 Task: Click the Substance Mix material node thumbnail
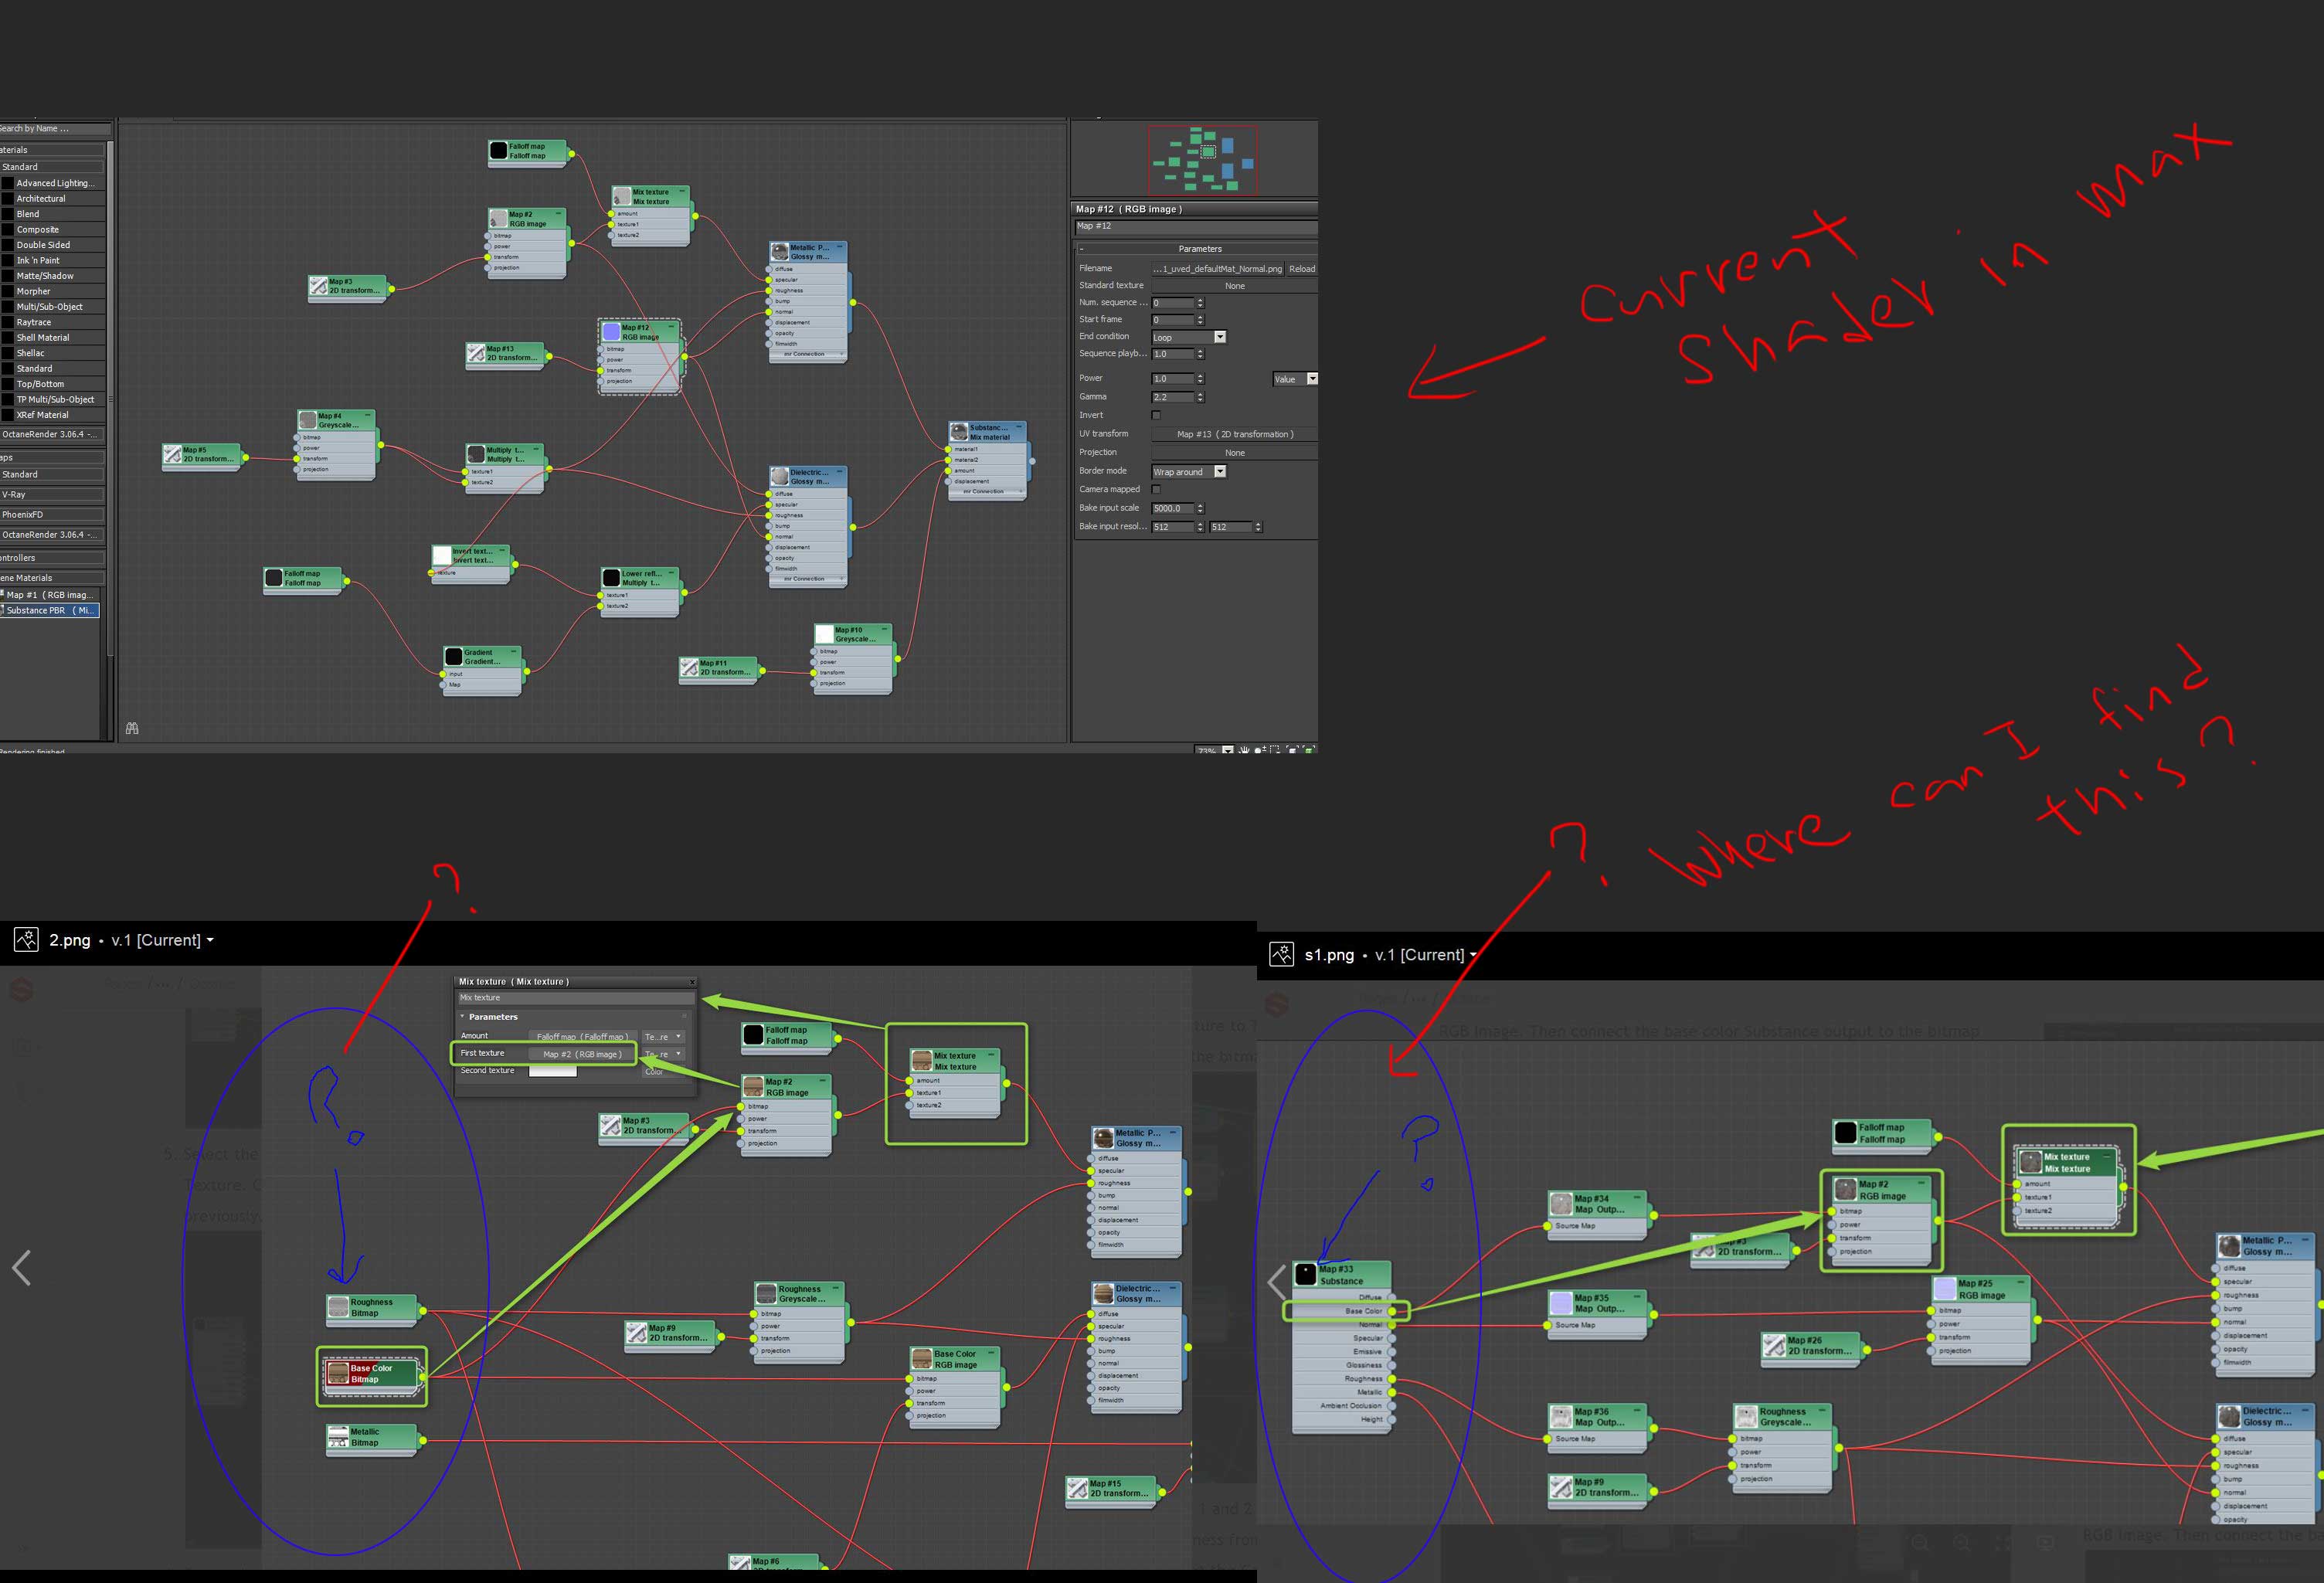click(x=959, y=432)
